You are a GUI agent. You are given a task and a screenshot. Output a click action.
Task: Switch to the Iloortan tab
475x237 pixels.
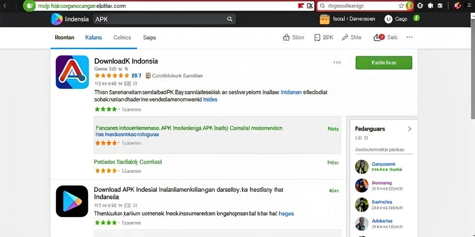click(x=64, y=37)
